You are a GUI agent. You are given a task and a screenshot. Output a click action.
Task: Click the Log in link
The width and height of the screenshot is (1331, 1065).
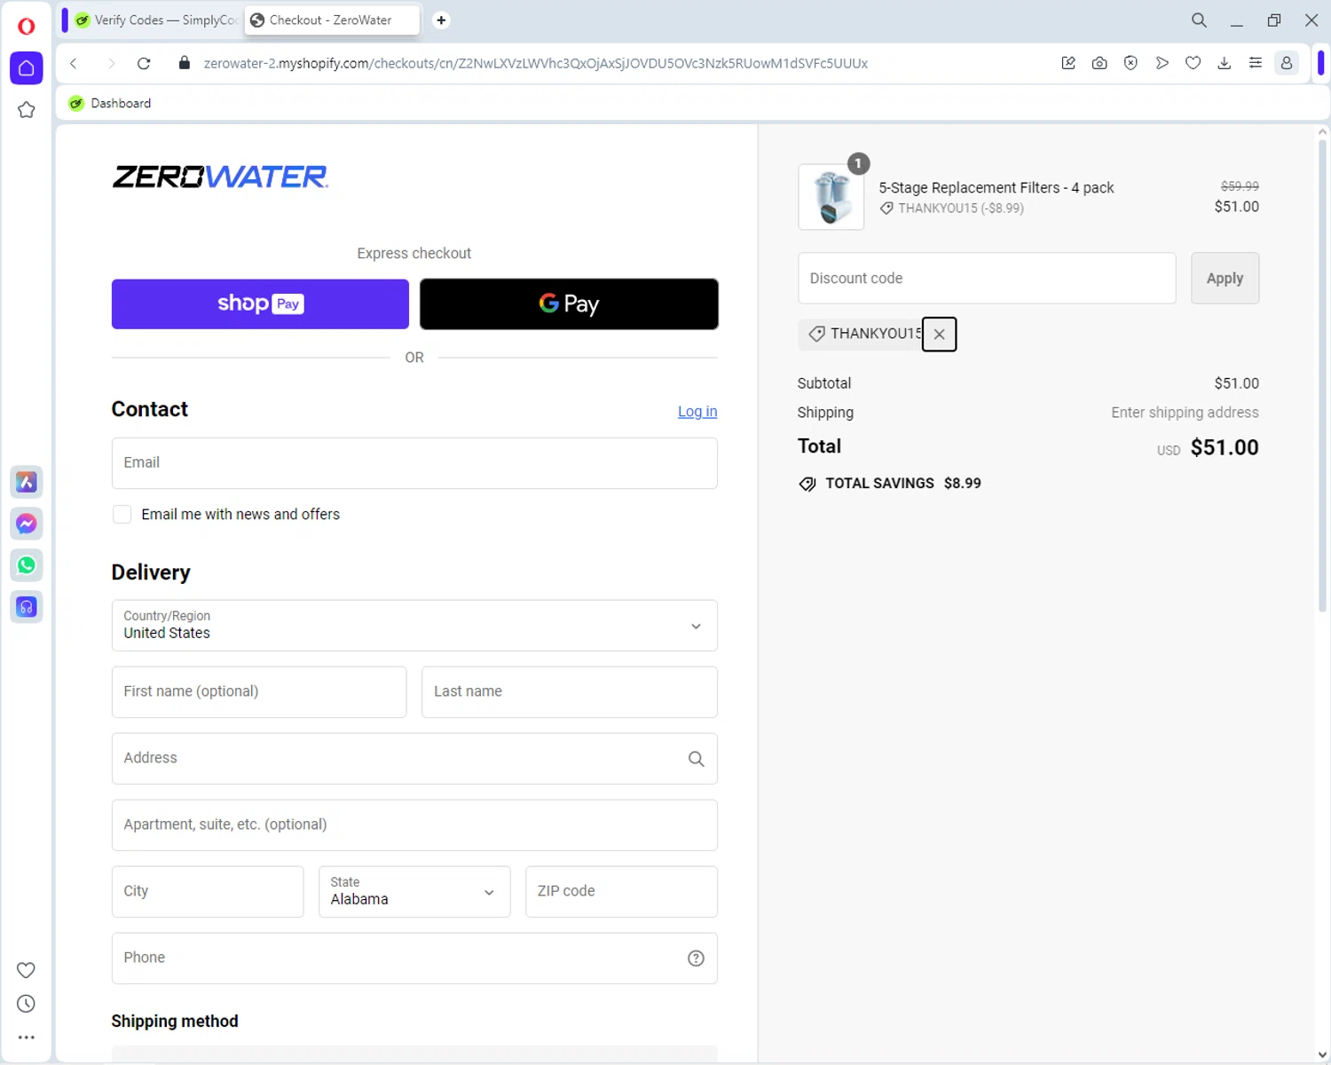tap(697, 412)
